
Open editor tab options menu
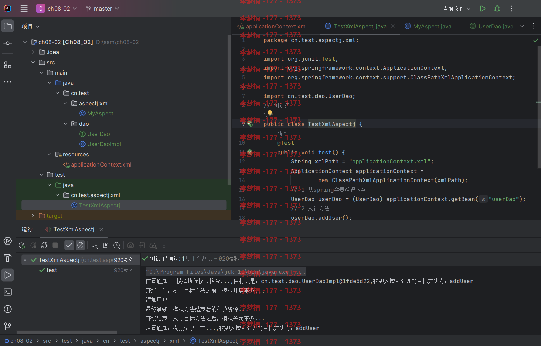pos(534,26)
